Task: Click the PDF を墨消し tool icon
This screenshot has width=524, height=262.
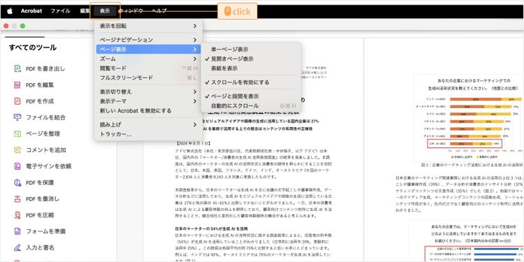Action: pos(17,199)
